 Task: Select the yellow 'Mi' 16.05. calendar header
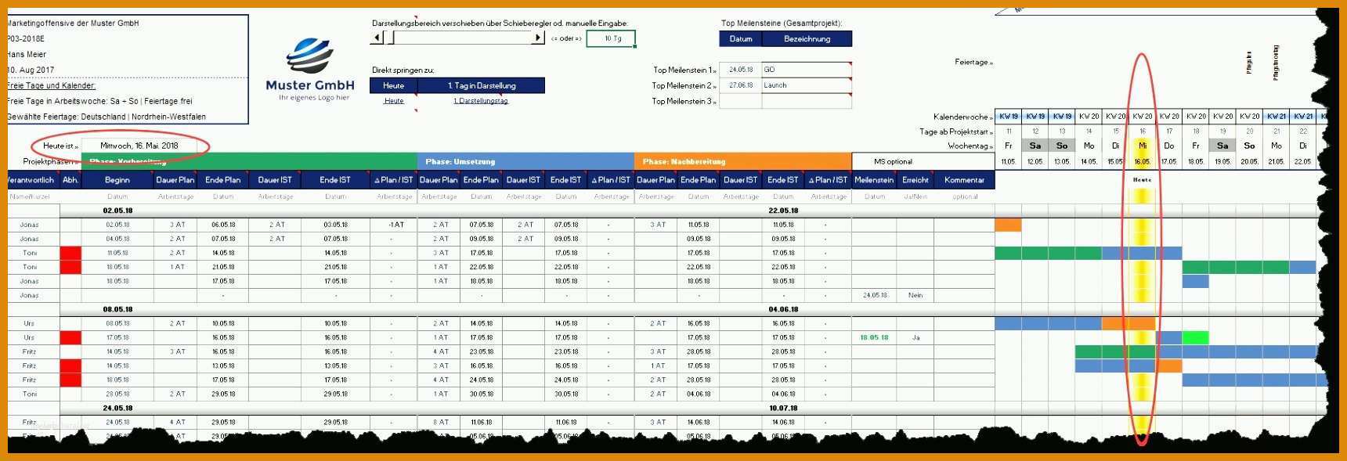(x=1142, y=146)
